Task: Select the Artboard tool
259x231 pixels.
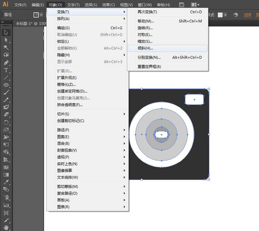Action: [6, 212]
